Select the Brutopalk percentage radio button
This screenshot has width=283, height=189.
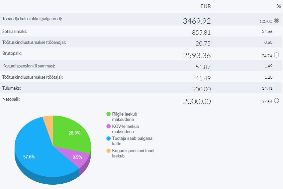[277, 55]
